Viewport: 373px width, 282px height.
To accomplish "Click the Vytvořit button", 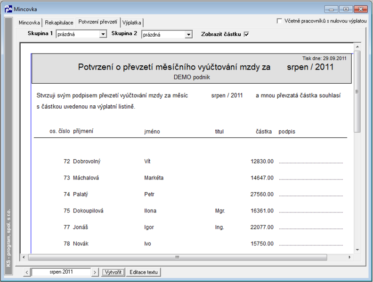I will pos(113,272).
